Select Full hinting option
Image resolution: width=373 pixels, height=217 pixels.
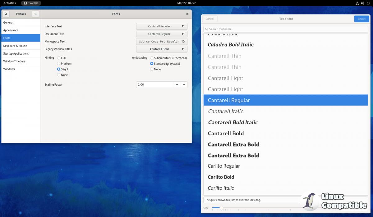pyautogui.click(x=59, y=58)
